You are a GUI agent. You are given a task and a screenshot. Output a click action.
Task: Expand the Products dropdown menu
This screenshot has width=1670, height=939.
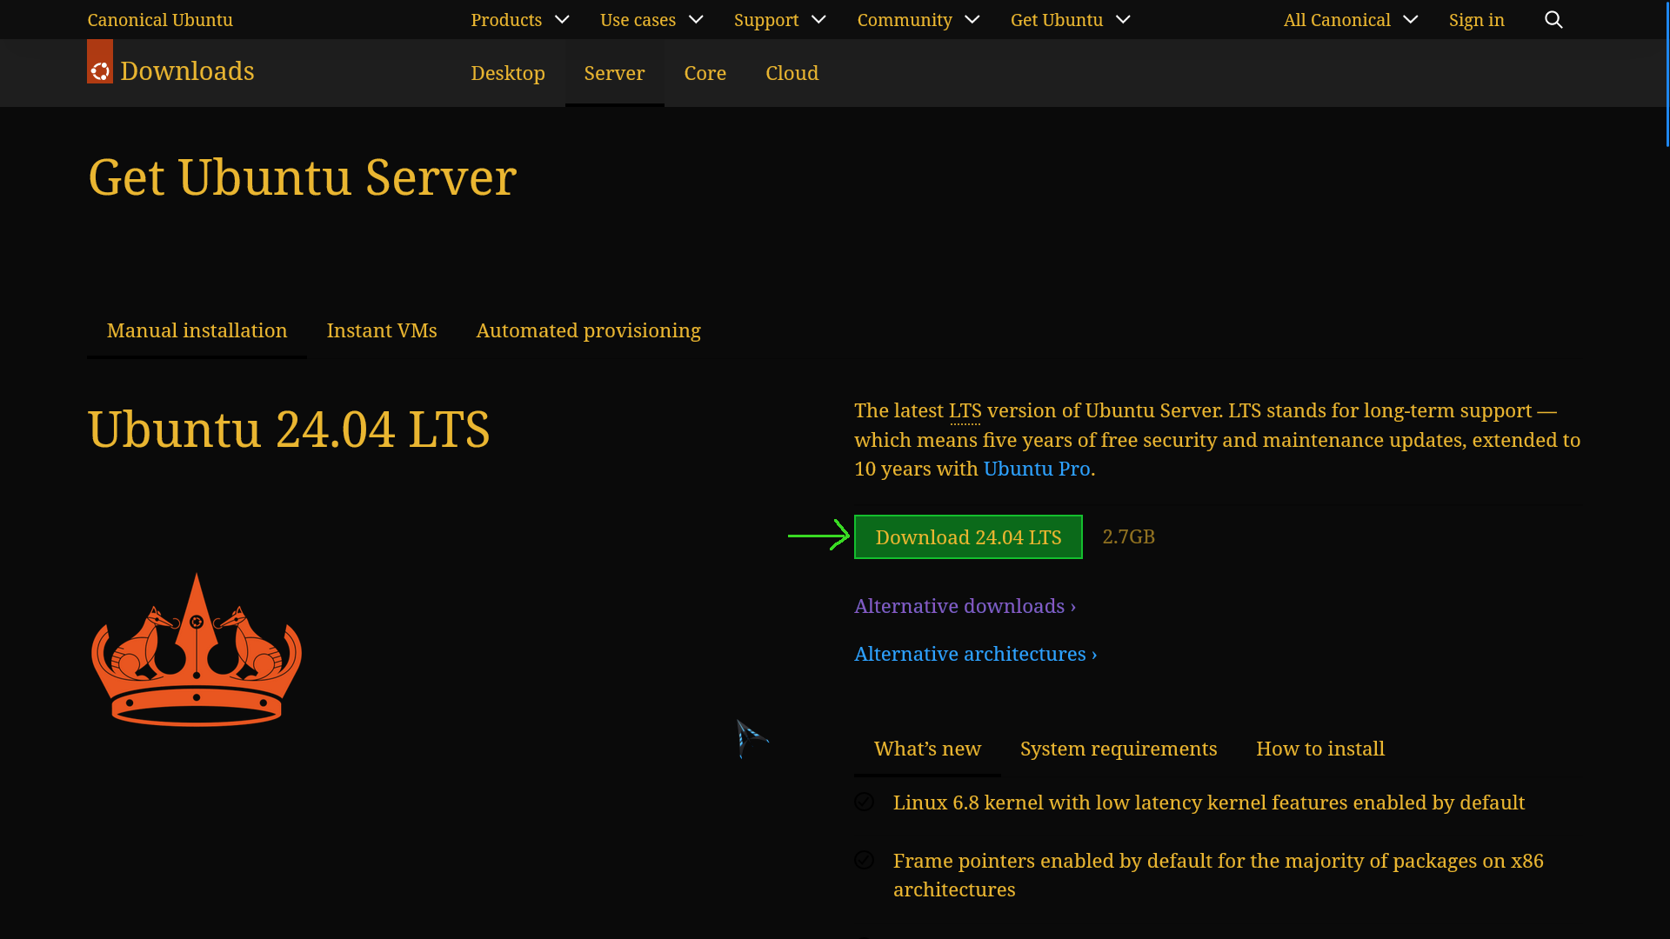[520, 19]
